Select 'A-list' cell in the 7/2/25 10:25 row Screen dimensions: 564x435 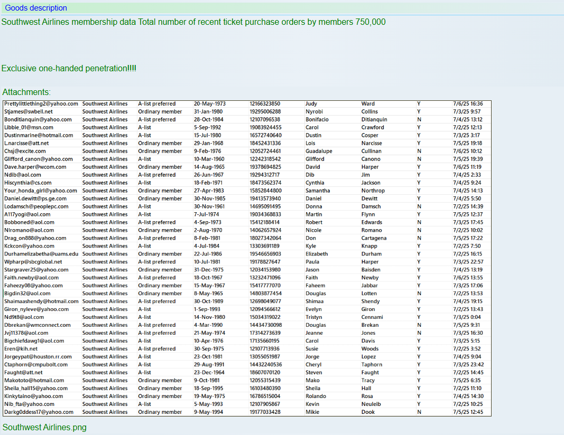point(144,404)
